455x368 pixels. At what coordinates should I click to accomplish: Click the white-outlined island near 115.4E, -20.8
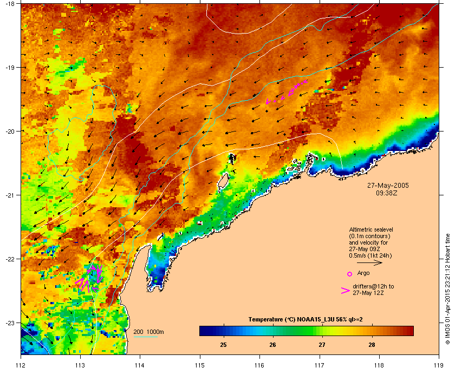223,183
